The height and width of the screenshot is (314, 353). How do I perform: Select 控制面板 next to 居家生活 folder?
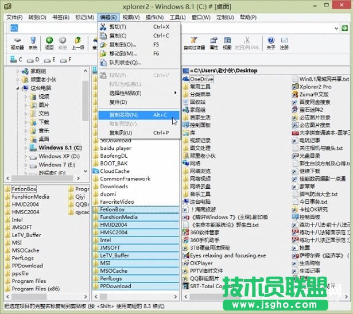click(197, 125)
